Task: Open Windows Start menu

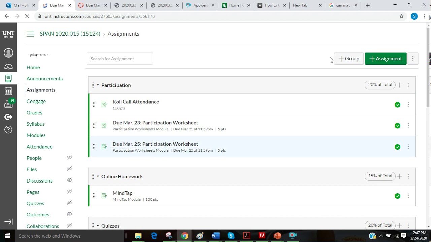Action: tap(7, 236)
